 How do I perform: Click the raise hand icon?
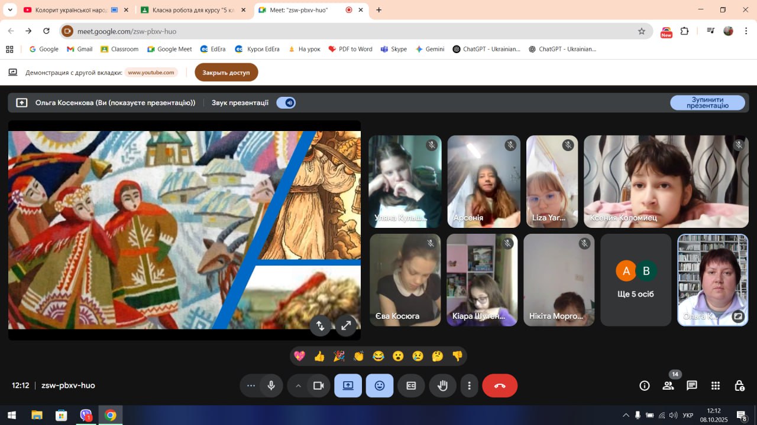pos(442,385)
